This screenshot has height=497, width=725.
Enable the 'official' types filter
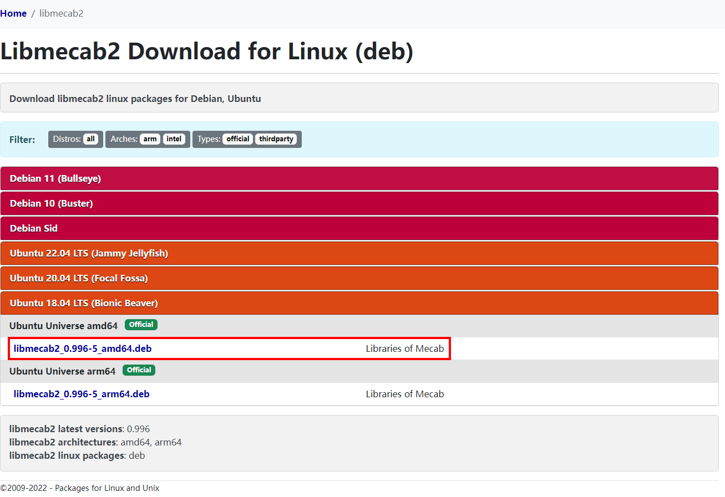(x=238, y=139)
